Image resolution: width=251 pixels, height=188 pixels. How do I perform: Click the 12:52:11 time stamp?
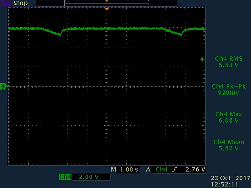tap(224, 184)
